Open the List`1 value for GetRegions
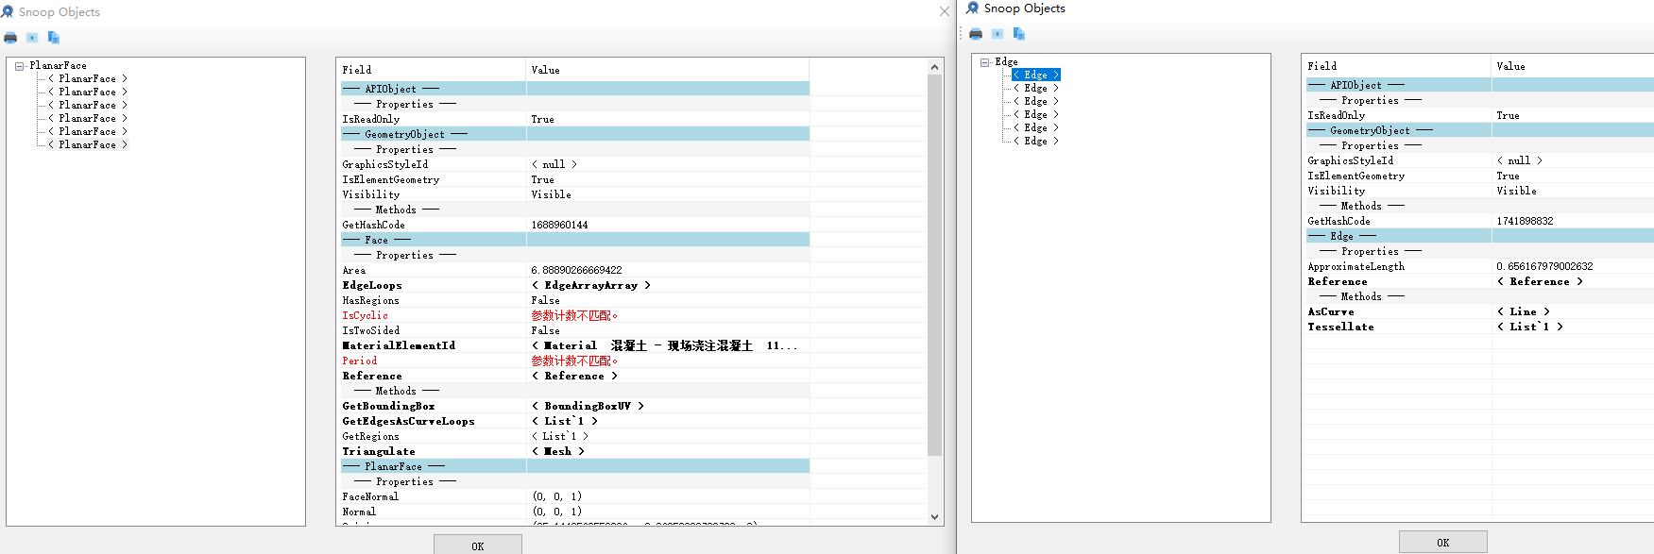Image resolution: width=1654 pixels, height=554 pixels. [x=560, y=436]
